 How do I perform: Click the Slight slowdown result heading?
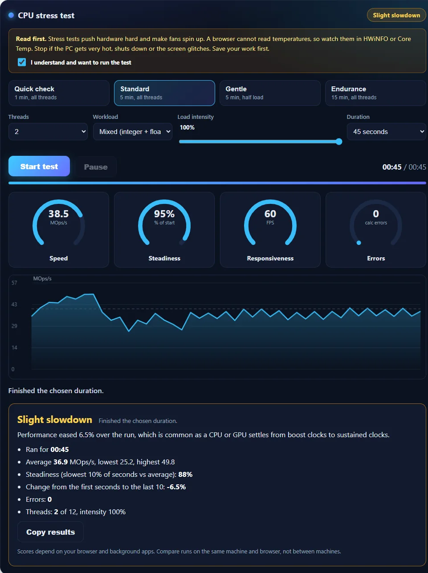click(55, 420)
